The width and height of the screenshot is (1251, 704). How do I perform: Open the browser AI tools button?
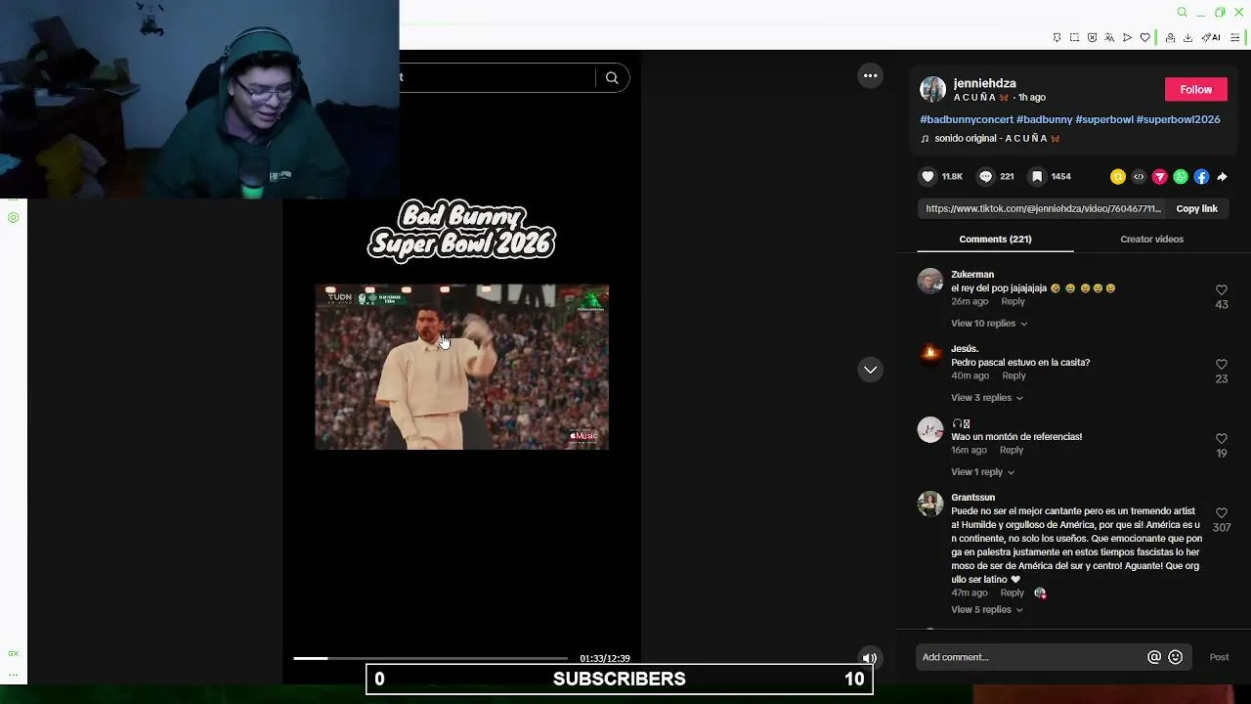pyautogui.click(x=1211, y=38)
